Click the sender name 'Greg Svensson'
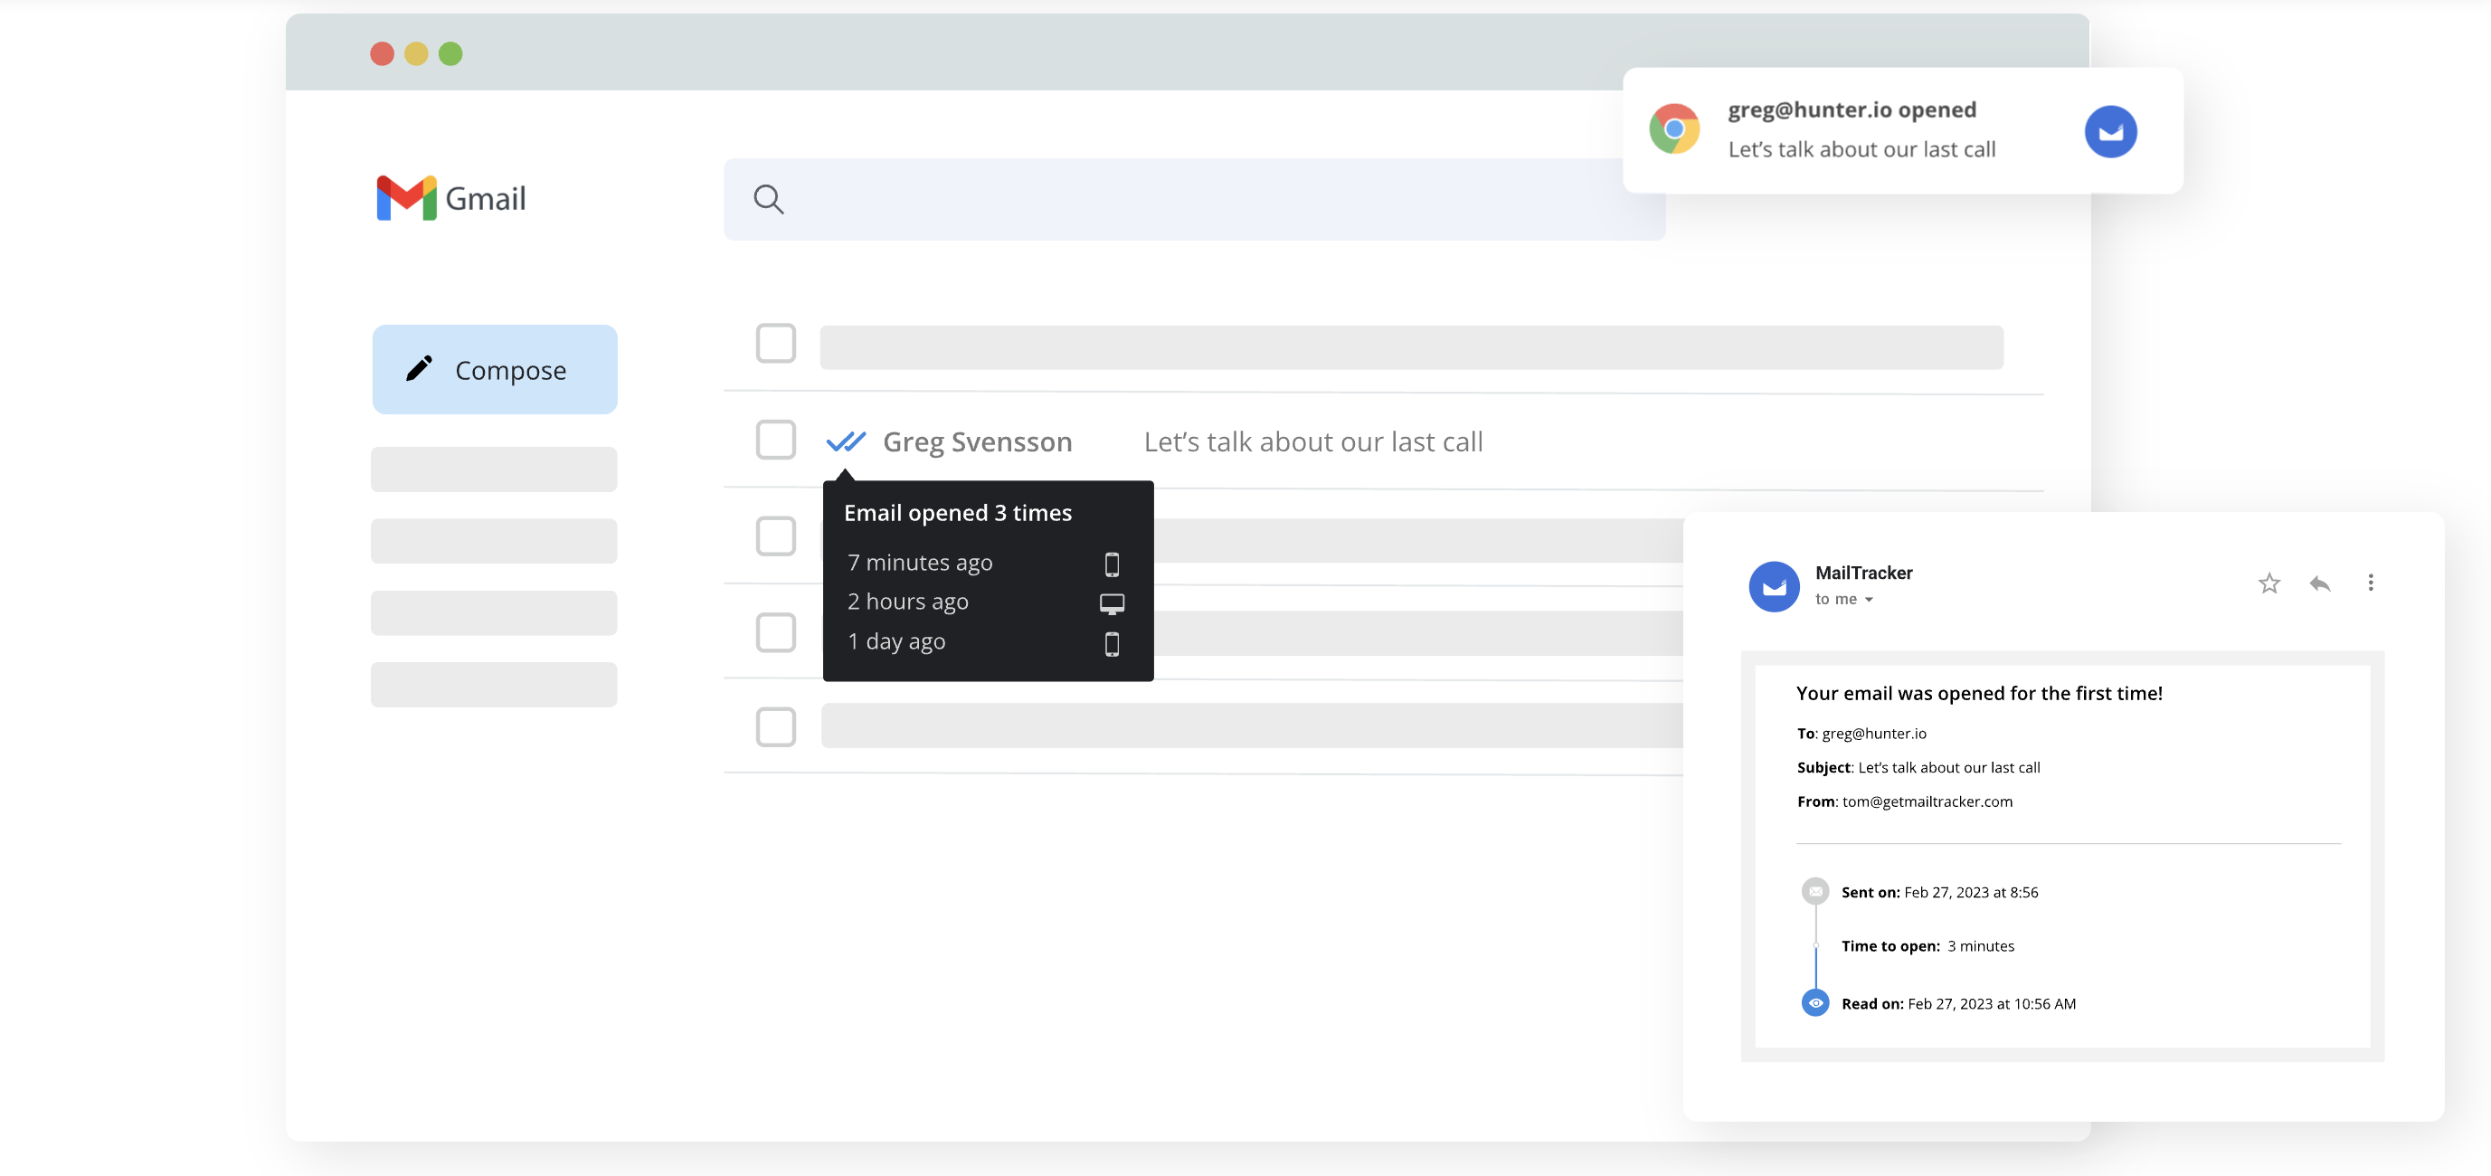This screenshot has height=1176, width=2491. (978, 442)
